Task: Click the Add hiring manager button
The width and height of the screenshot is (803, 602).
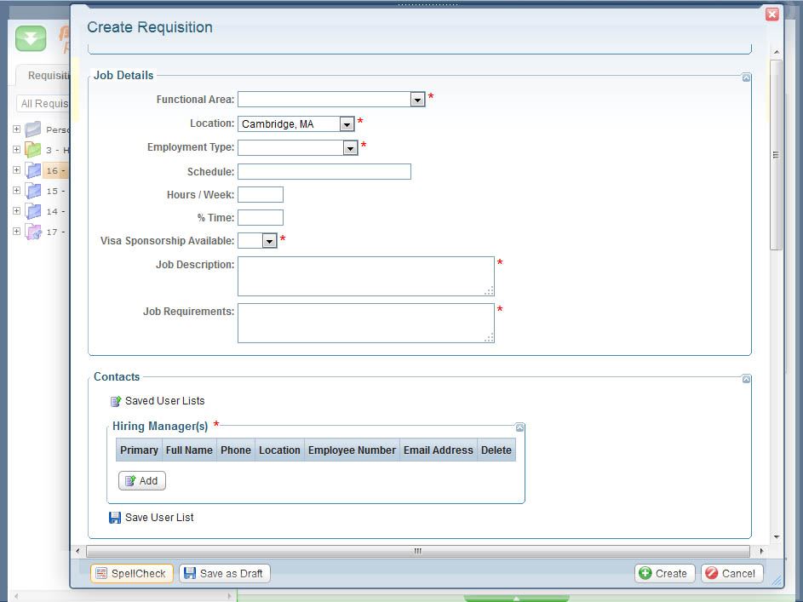Action: tap(142, 481)
